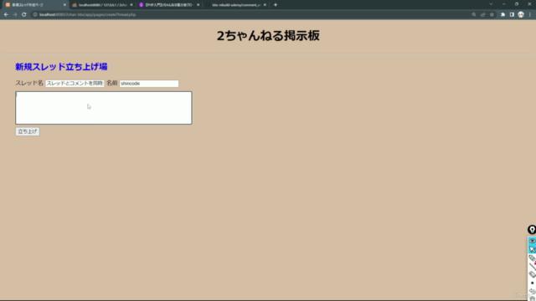
Task: Toggle the browser side panel icon
Action: tap(512, 15)
